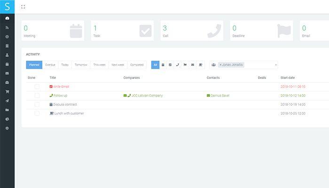Filter activities by deadline flag icon
Screen dimensions: 329x188
(185, 65)
